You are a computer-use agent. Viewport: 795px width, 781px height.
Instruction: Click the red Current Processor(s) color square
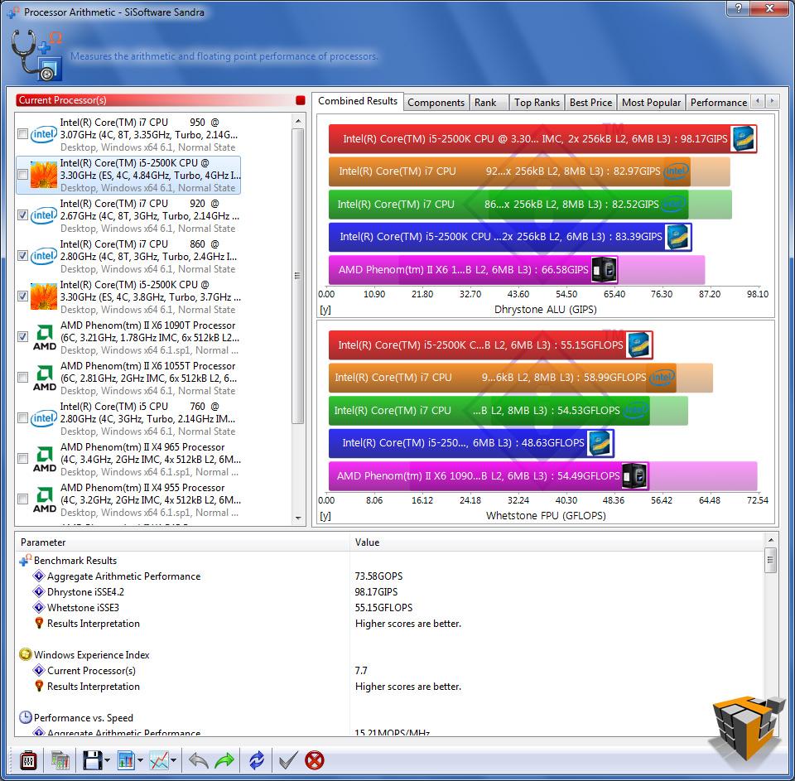click(301, 100)
